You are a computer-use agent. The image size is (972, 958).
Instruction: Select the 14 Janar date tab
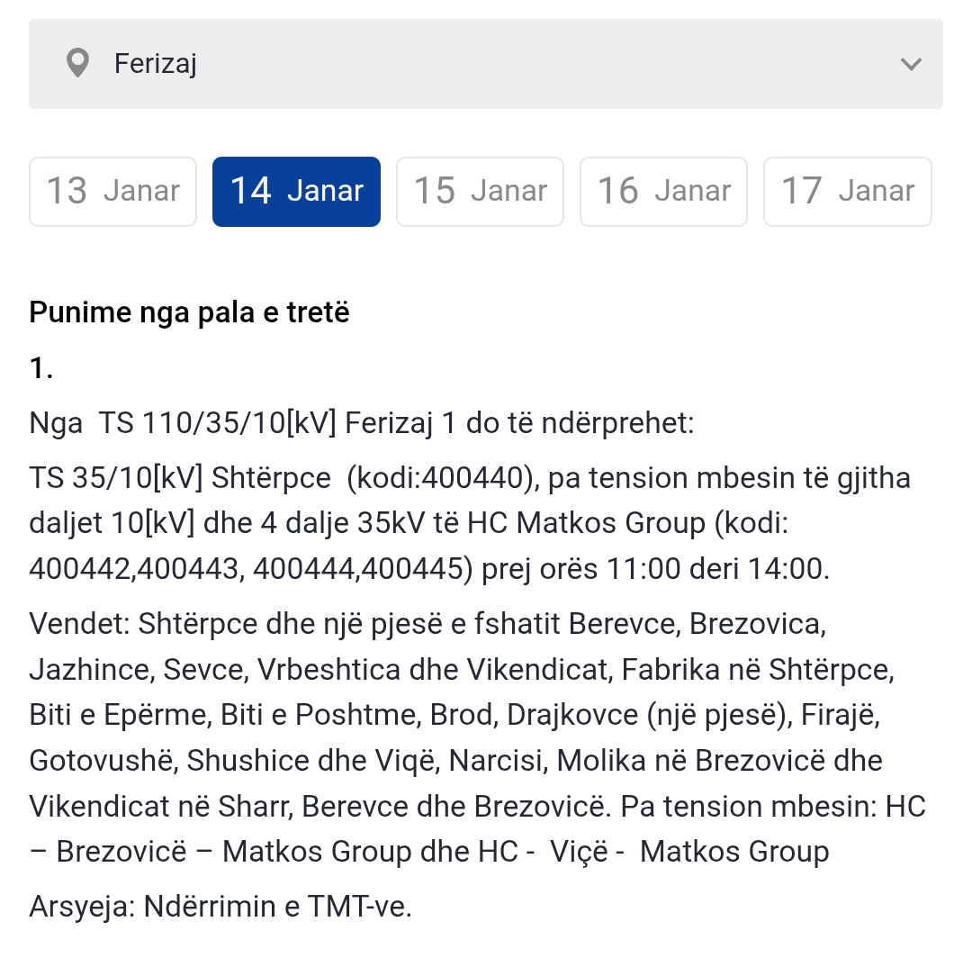click(296, 191)
